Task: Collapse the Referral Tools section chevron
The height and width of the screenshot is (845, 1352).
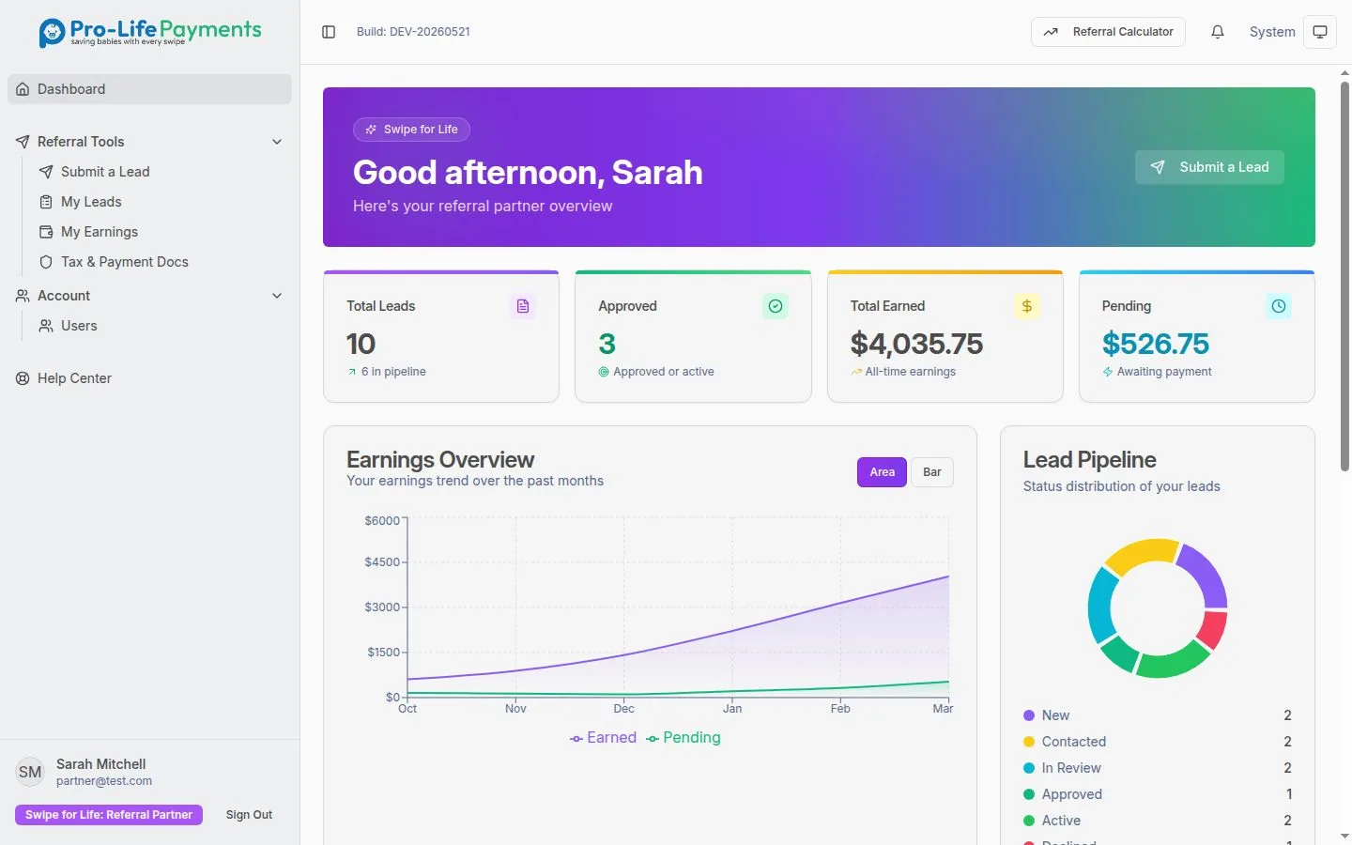Action: [277, 142]
